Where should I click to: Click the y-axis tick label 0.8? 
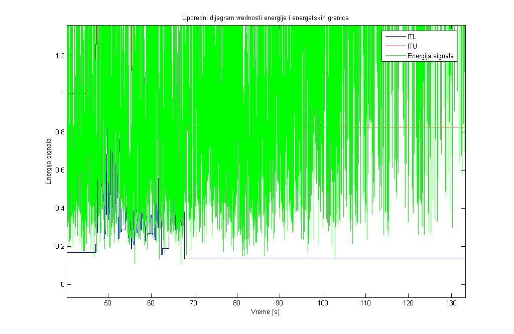point(60,132)
